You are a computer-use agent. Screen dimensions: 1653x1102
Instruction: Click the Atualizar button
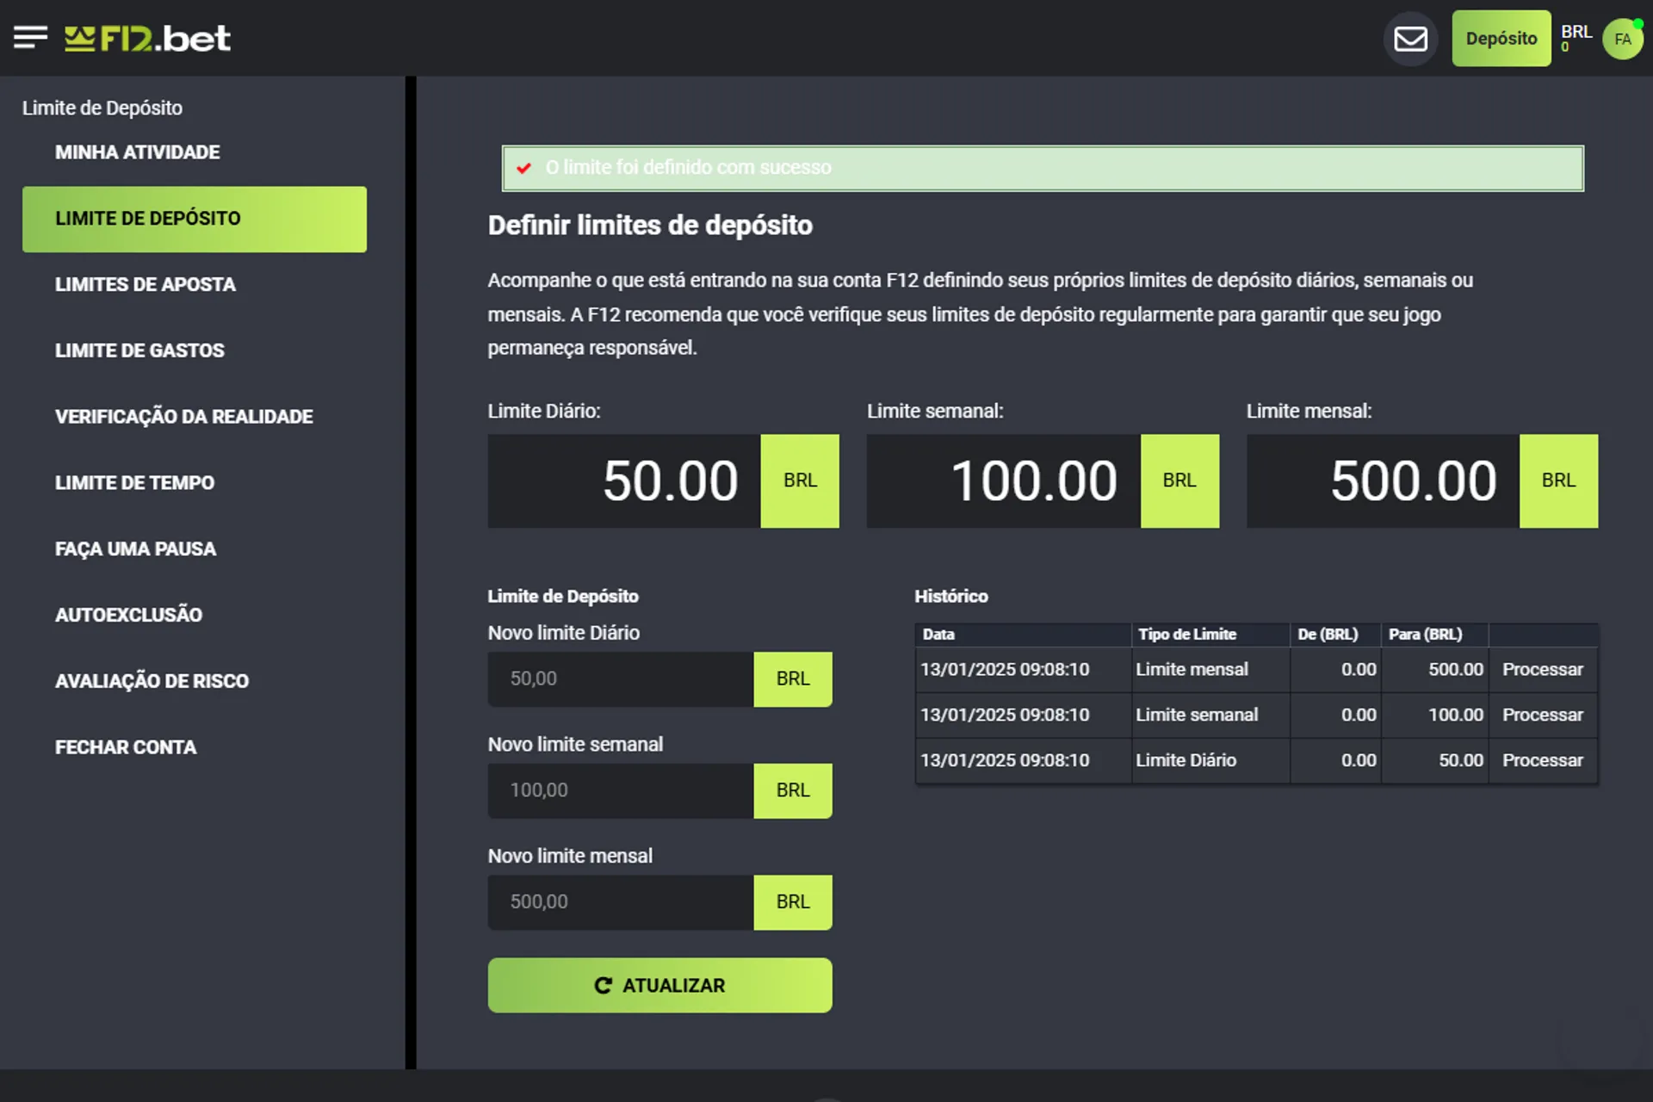point(659,985)
